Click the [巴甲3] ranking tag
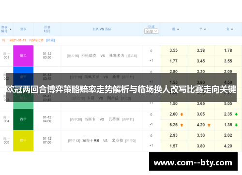 (x=131, y=141)
